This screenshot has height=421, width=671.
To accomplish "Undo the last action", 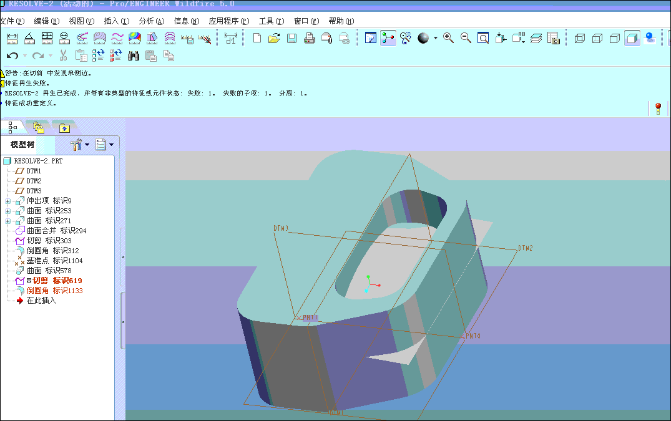I will coord(12,56).
